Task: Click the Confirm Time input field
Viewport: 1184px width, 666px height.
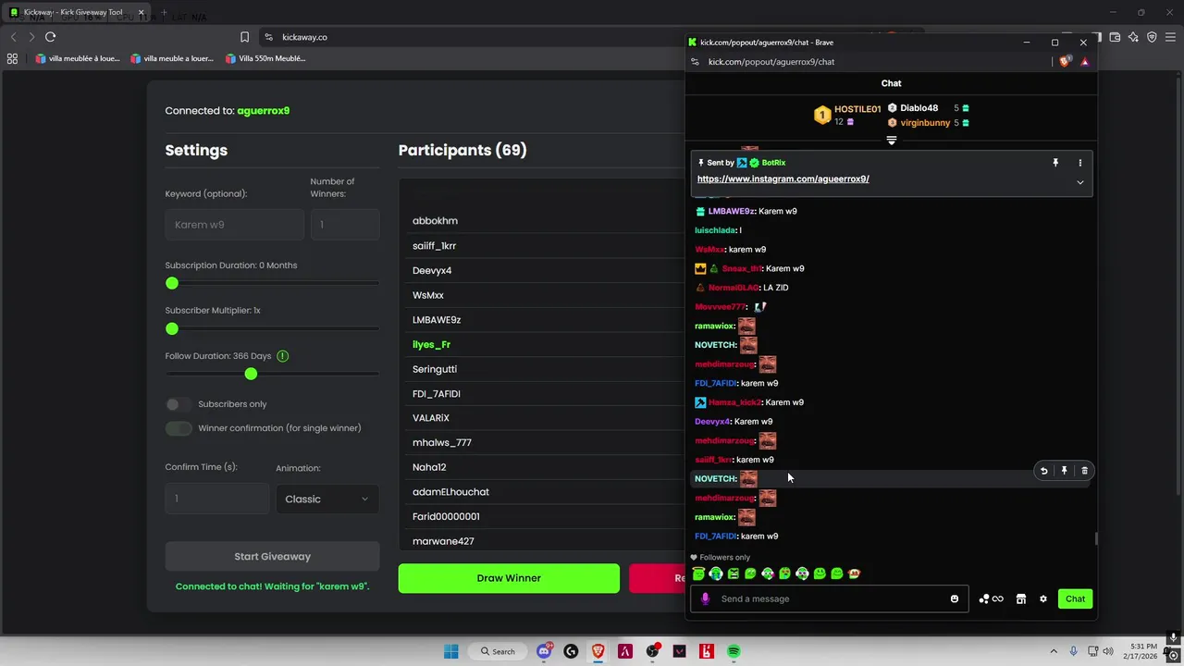Action: click(x=217, y=499)
